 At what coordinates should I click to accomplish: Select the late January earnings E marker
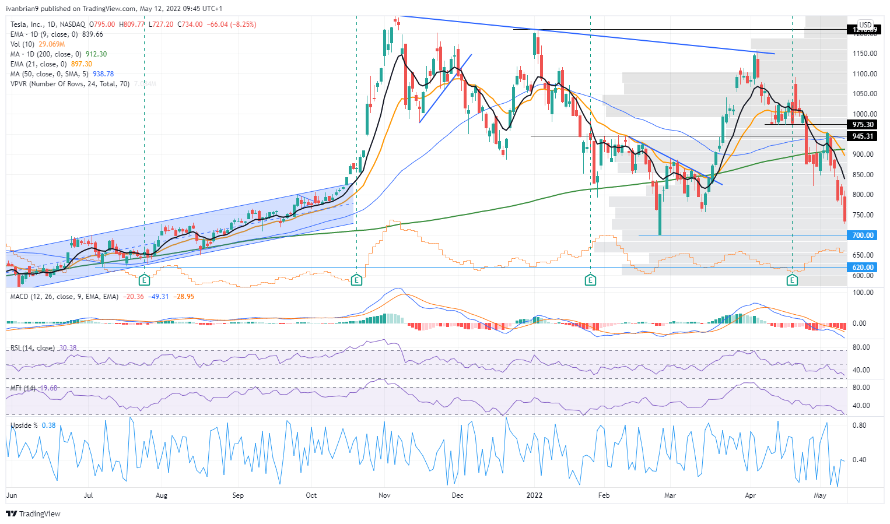pos(590,280)
